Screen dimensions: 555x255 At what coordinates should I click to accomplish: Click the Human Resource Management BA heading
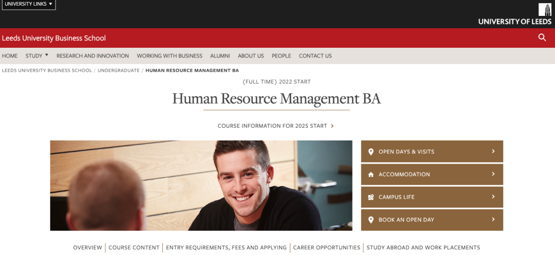[x=276, y=99]
